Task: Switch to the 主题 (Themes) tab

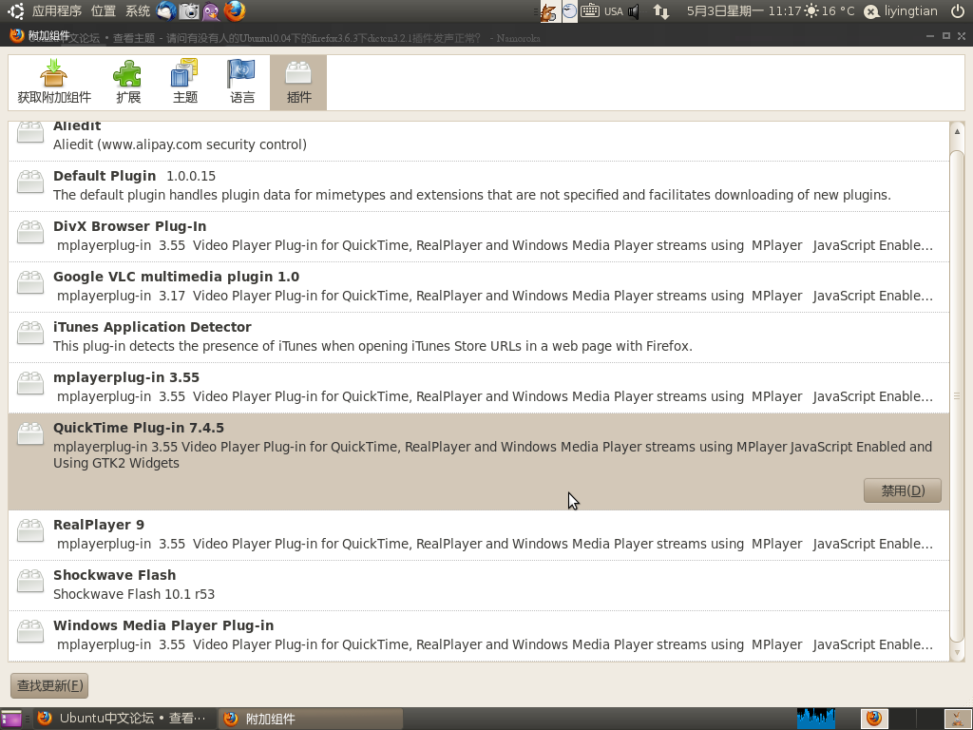Action: pos(185,83)
